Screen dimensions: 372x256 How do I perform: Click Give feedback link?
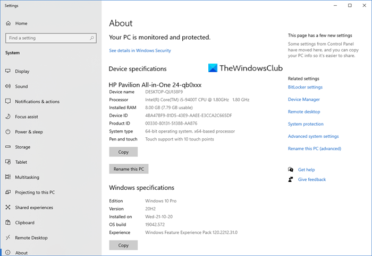click(x=312, y=180)
